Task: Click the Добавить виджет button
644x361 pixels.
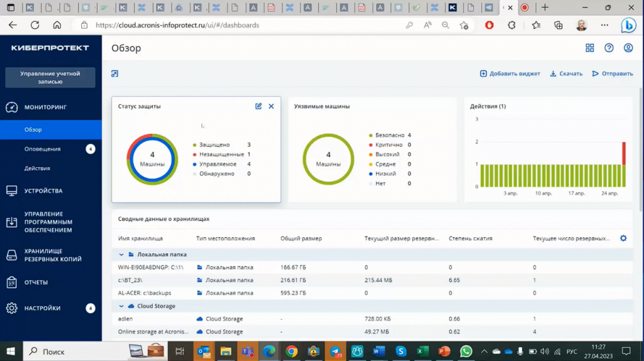Action: tap(510, 73)
